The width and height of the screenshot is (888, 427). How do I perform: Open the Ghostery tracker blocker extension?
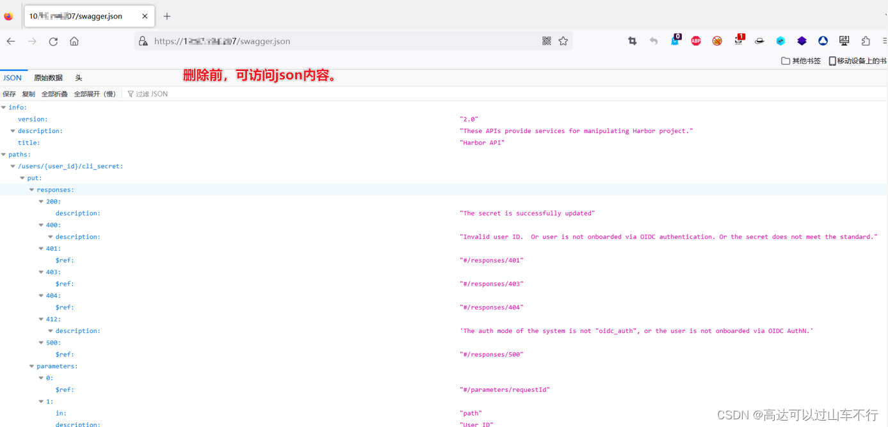pos(675,41)
